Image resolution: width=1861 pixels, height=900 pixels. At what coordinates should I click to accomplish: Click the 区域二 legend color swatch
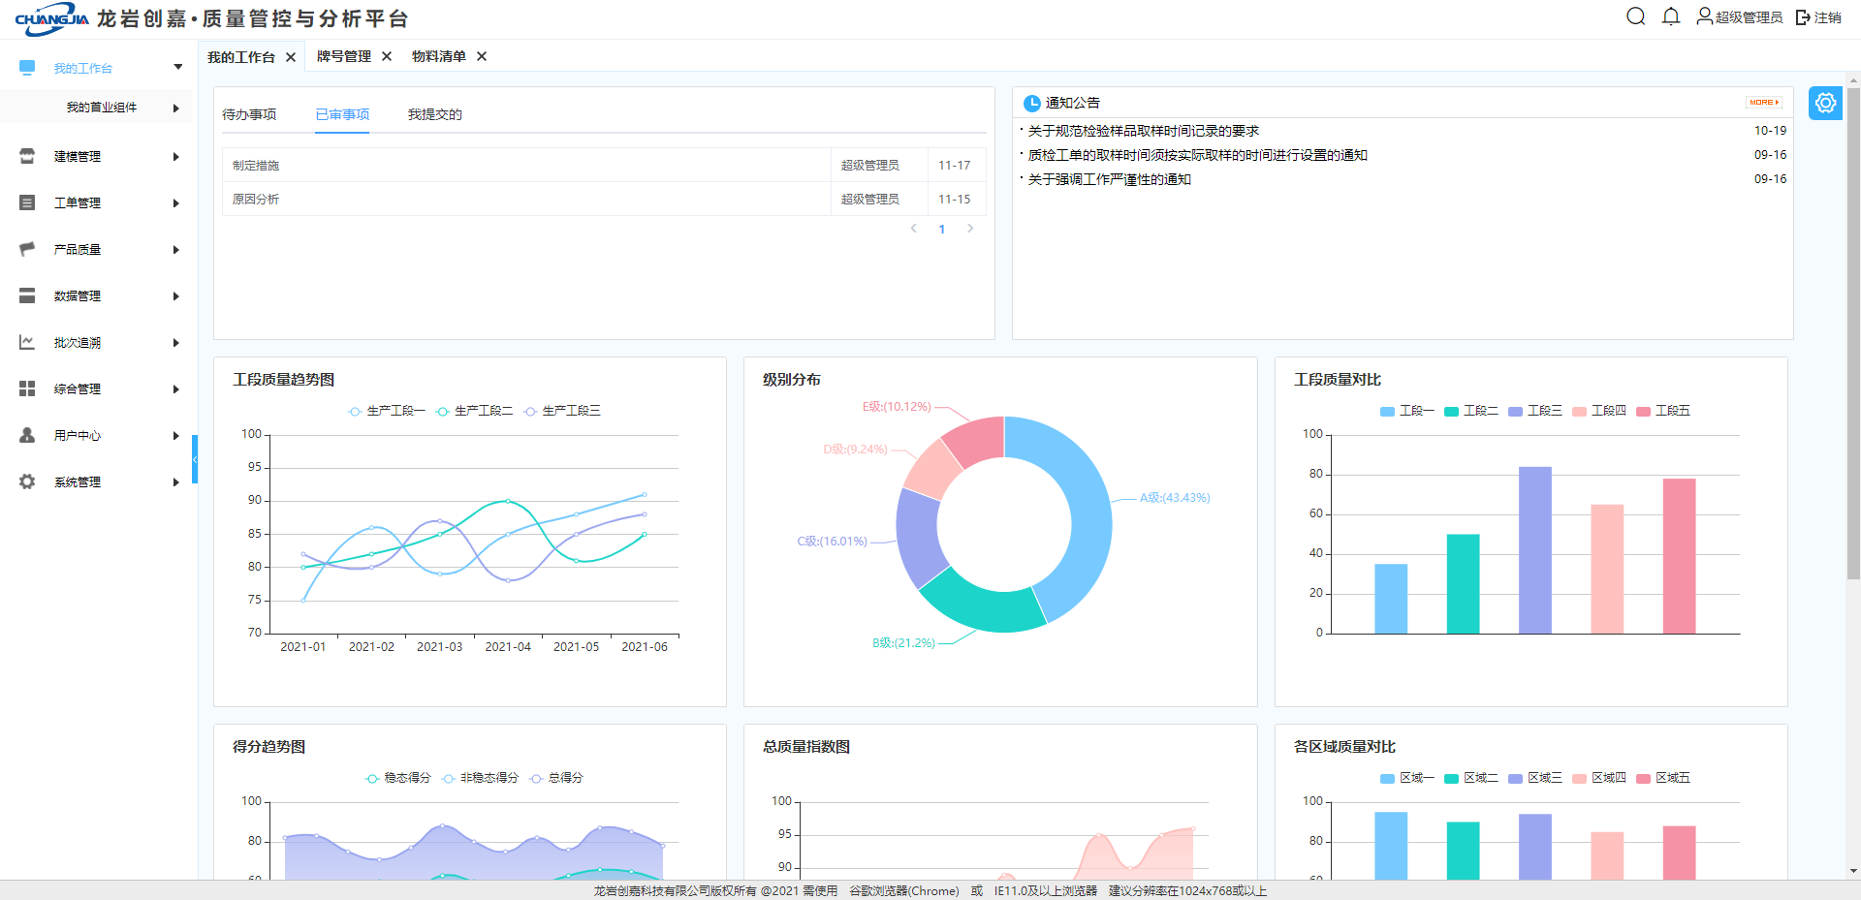click(1451, 778)
